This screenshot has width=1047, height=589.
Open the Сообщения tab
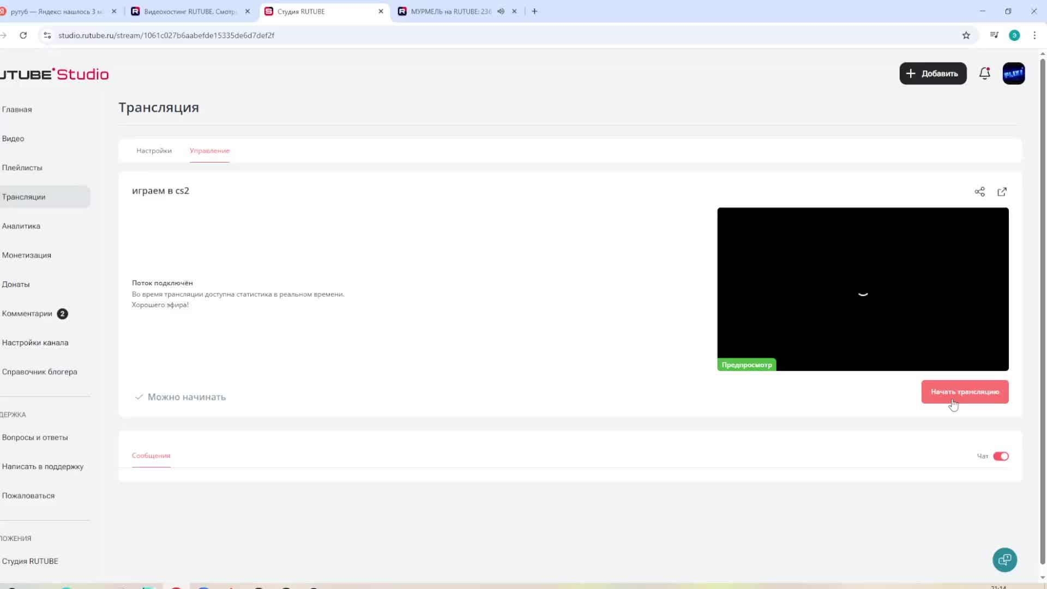click(x=151, y=455)
